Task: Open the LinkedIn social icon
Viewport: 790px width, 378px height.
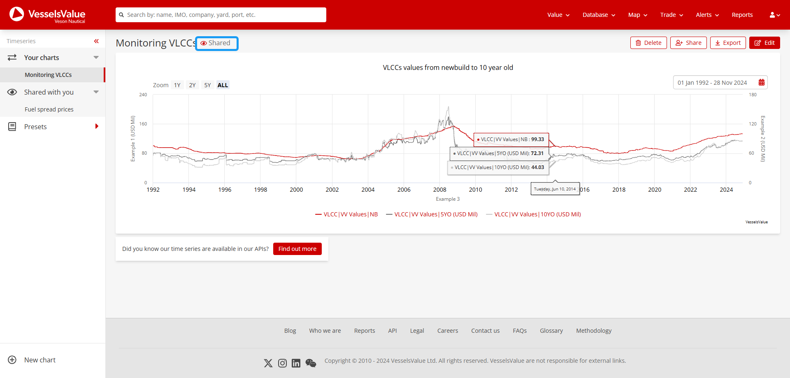Action: [296, 363]
